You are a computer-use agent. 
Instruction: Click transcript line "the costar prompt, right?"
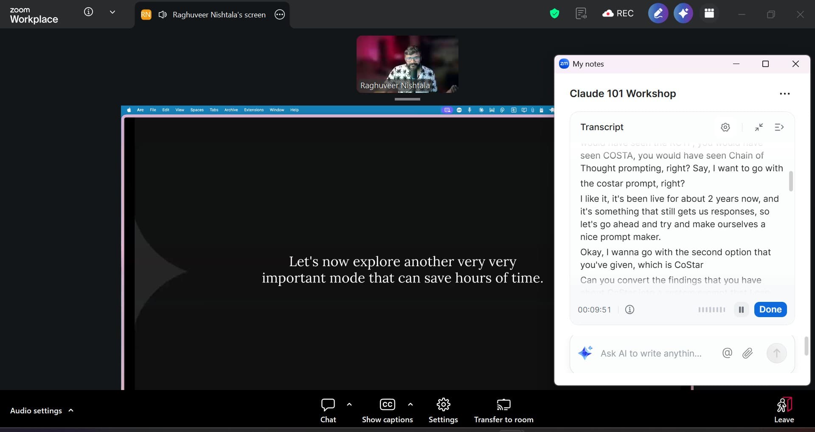(x=632, y=184)
